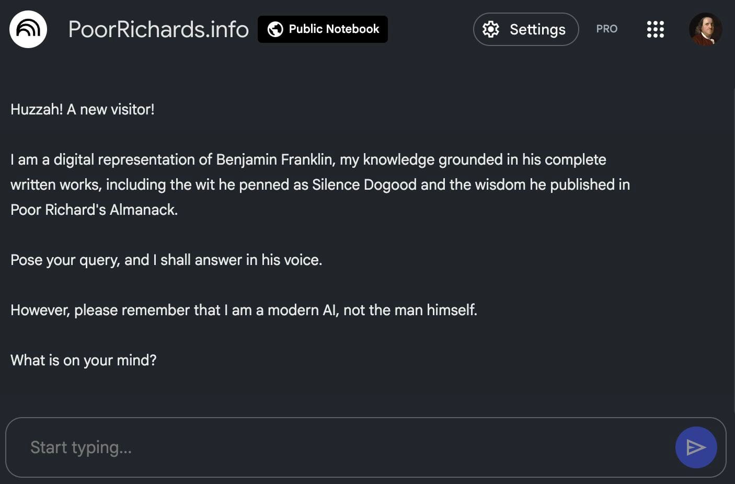Click the NotebookLM logo icon
Image resolution: width=735 pixels, height=484 pixels.
pos(28,29)
